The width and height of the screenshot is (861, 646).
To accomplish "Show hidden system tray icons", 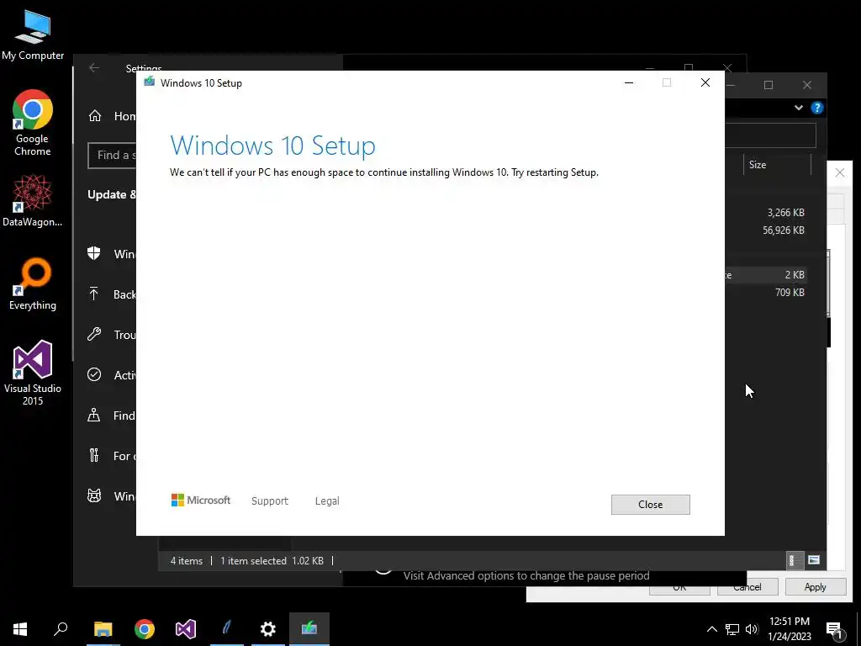I will 711,629.
